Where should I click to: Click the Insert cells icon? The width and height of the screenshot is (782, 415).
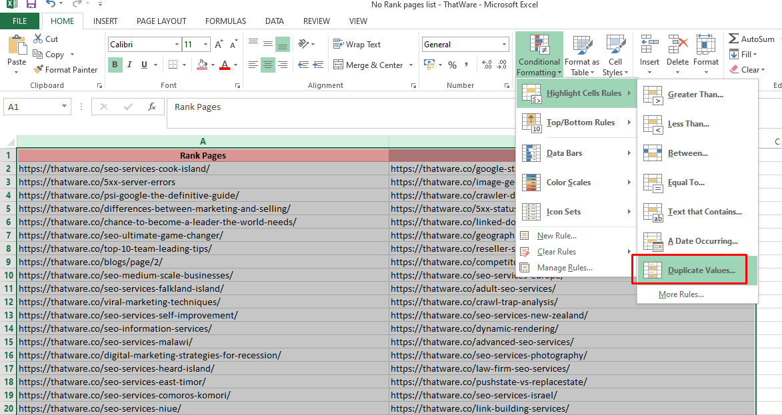click(649, 45)
